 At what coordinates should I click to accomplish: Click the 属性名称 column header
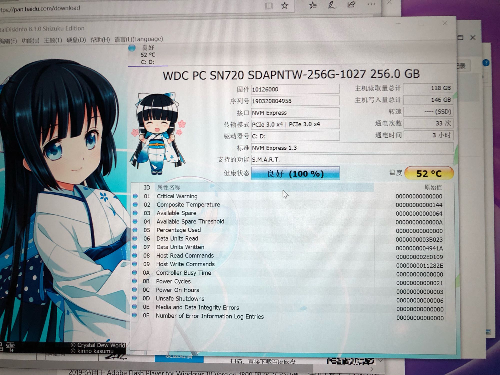coord(168,187)
